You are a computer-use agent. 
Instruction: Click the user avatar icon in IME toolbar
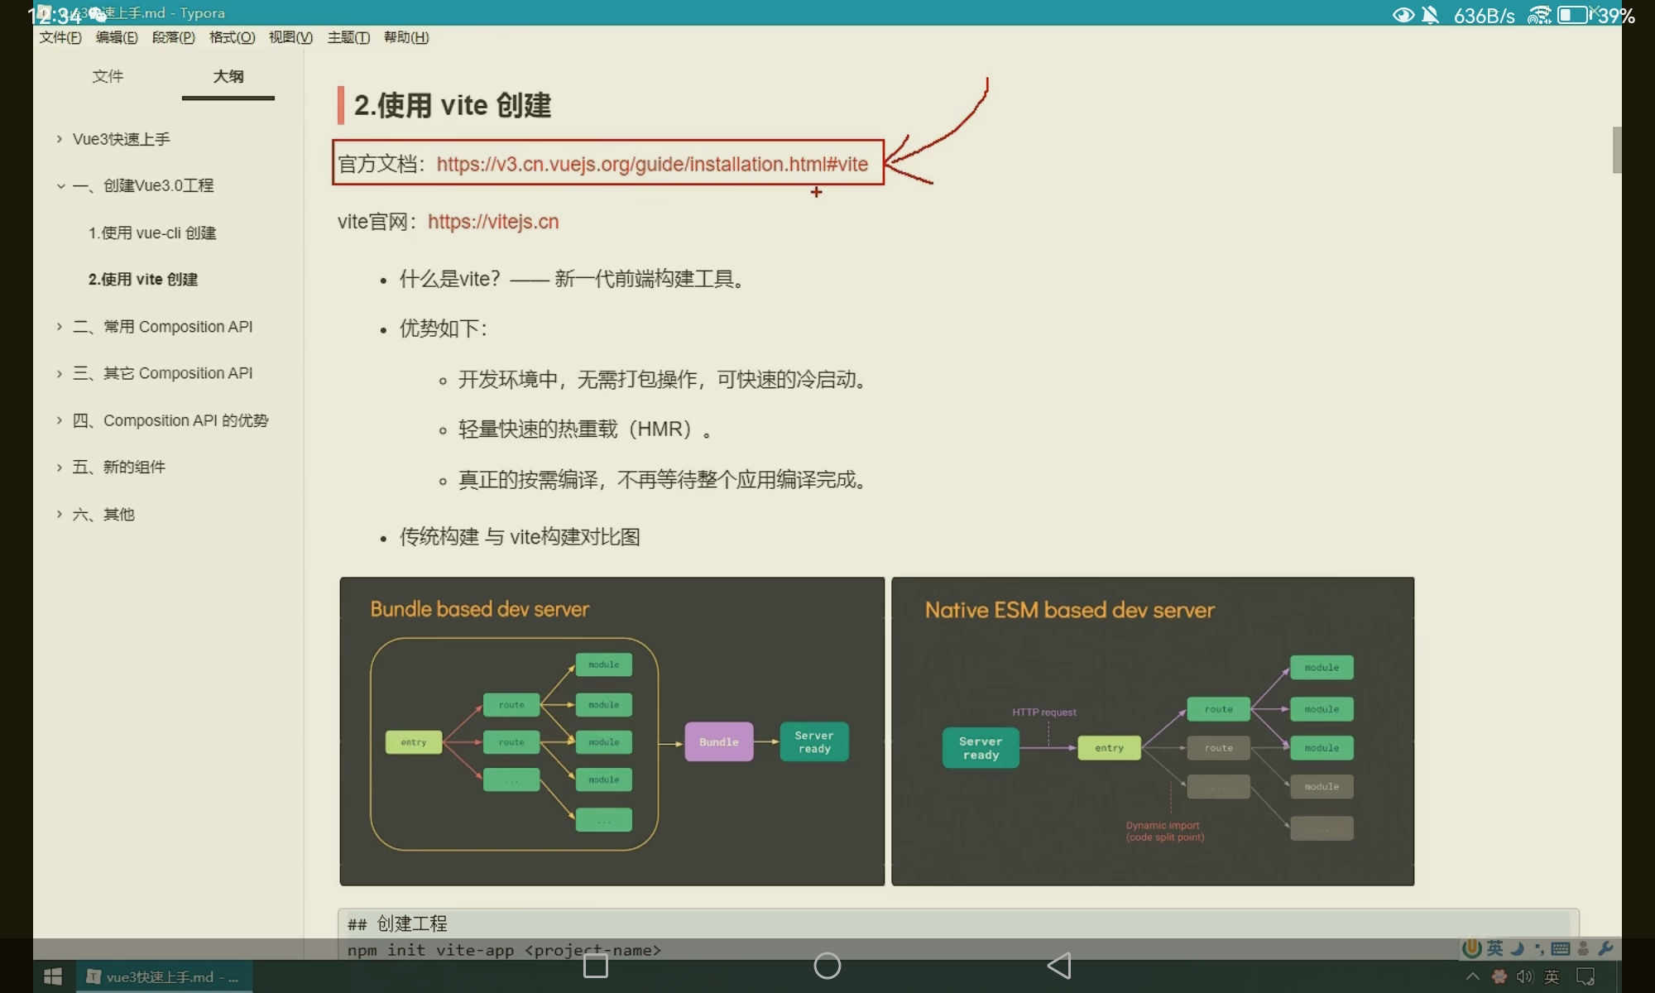(1583, 948)
